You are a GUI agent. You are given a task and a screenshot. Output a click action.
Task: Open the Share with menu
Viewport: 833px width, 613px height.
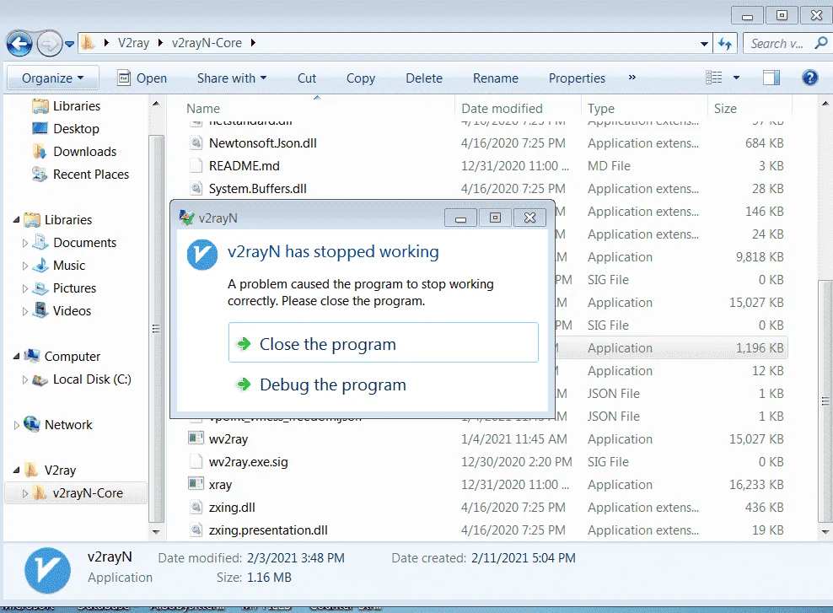[232, 78]
